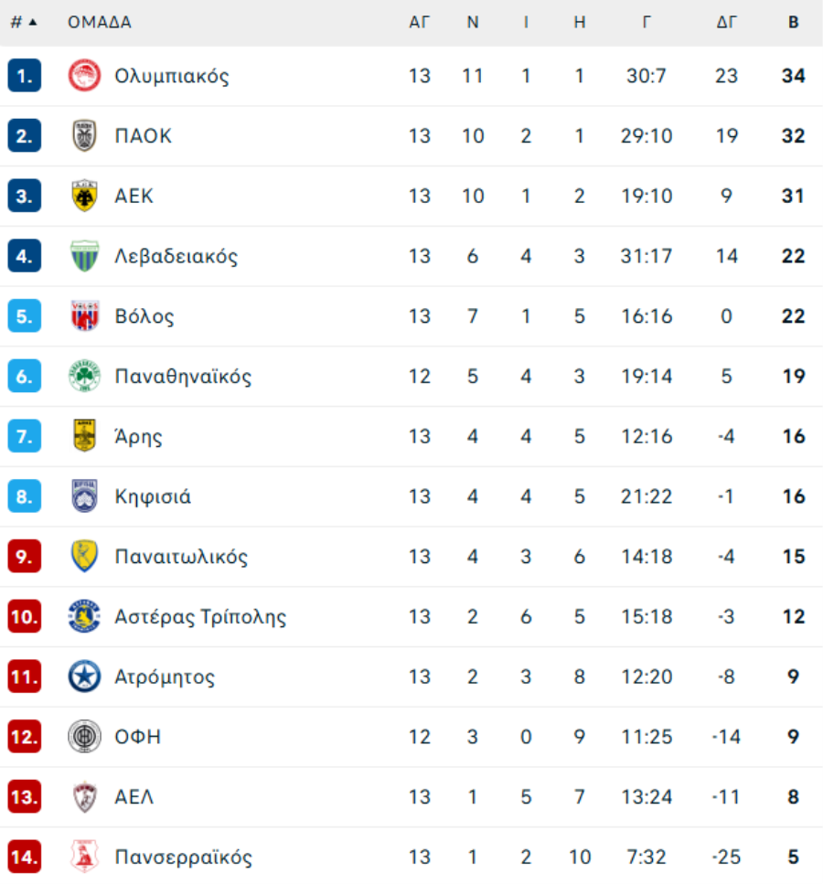Screen dimensions: 823x884
Task: Click the ΑΓ matches played header
Action: click(419, 23)
